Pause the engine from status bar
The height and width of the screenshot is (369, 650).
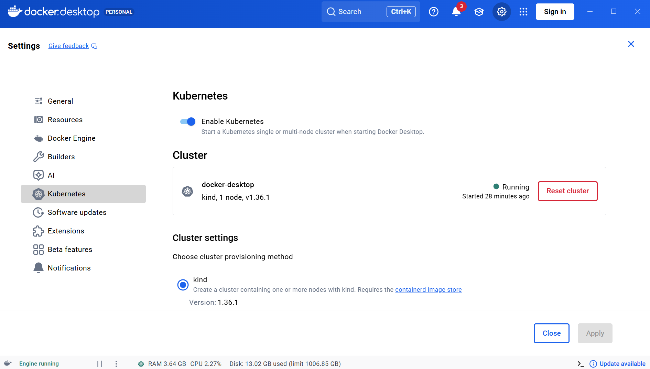pyautogui.click(x=100, y=364)
